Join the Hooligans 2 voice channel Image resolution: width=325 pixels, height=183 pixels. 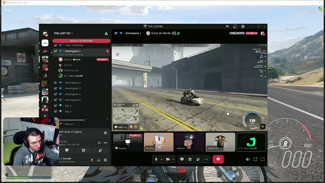(81, 83)
